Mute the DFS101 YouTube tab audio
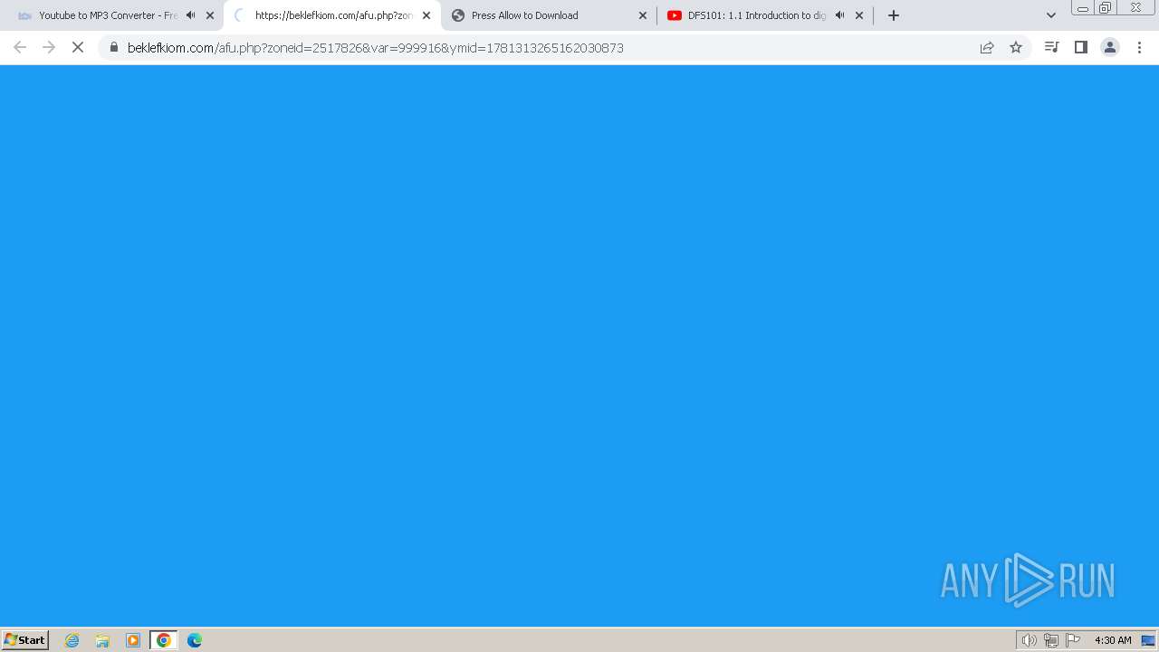This screenshot has height=652, width=1159. pyautogui.click(x=840, y=15)
